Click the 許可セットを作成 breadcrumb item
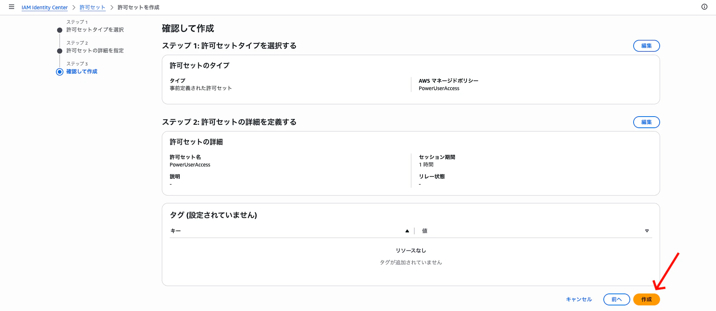This screenshot has height=311, width=716. 138,7
